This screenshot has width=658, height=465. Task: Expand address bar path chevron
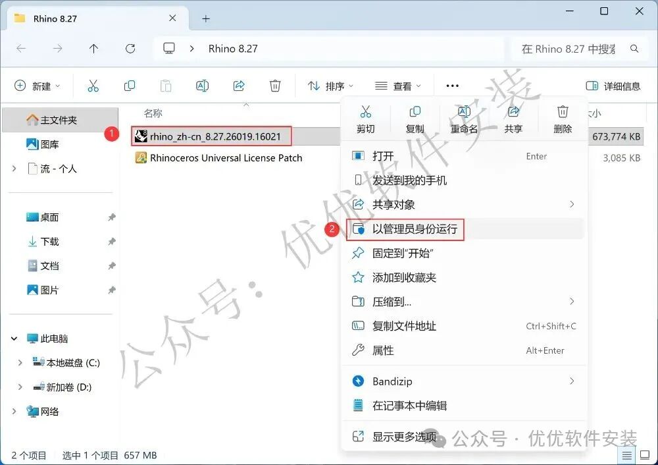click(191, 49)
